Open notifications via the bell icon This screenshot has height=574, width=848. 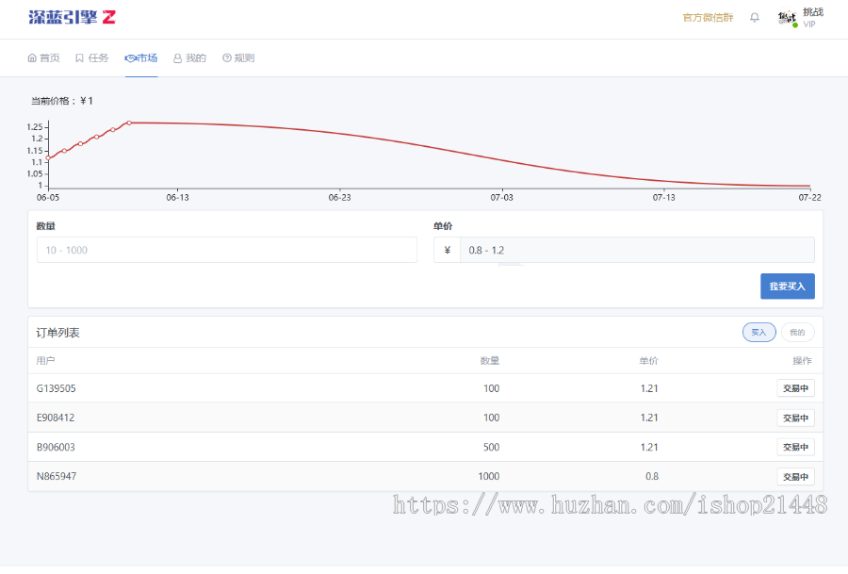pyautogui.click(x=754, y=16)
